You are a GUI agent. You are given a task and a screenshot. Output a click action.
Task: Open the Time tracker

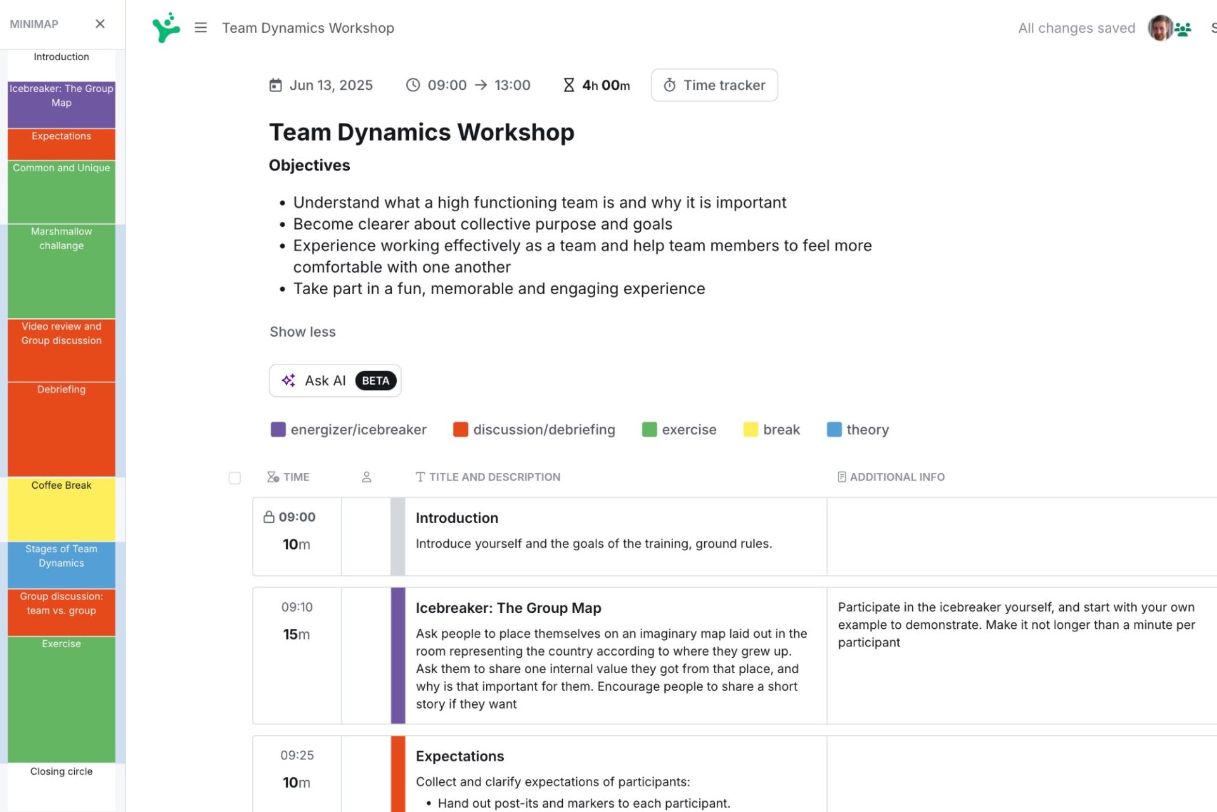[714, 85]
